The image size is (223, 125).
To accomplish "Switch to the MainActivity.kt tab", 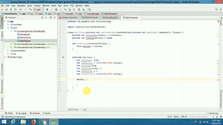I will click(x=91, y=17).
